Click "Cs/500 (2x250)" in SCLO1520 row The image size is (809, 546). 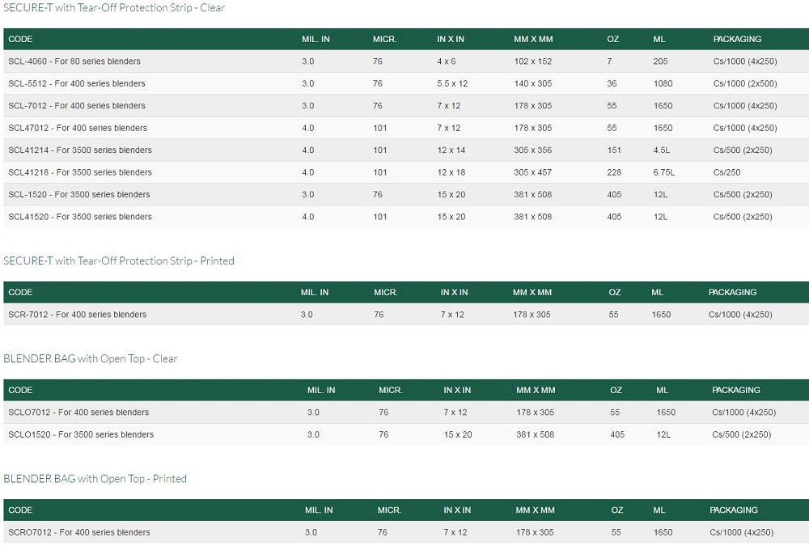pos(741,435)
